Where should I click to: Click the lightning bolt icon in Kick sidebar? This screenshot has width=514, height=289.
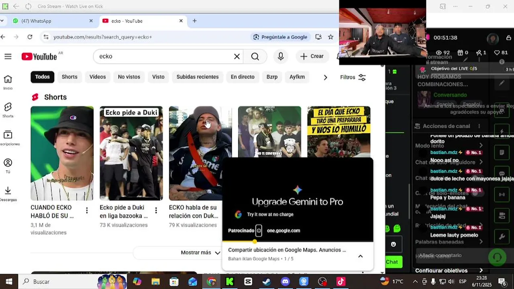coord(502,131)
